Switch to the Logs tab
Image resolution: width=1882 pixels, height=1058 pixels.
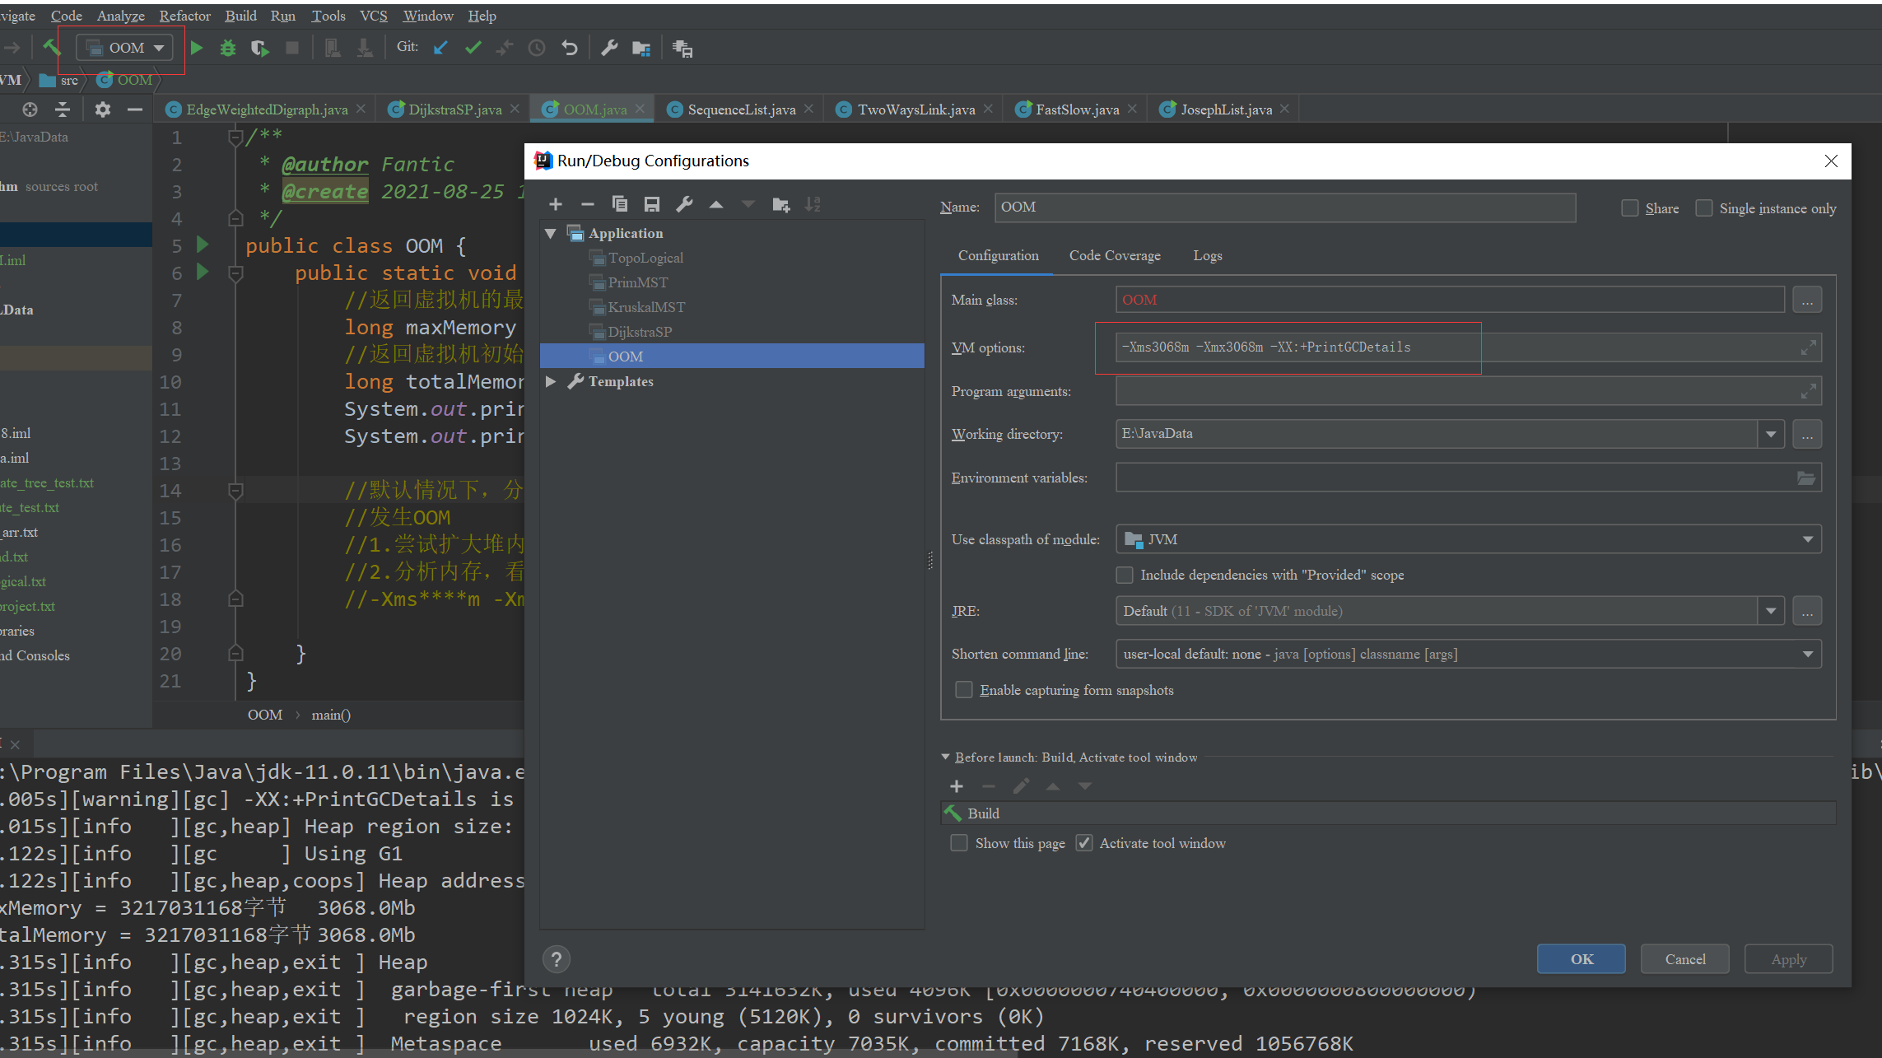pyautogui.click(x=1207, y=255)
